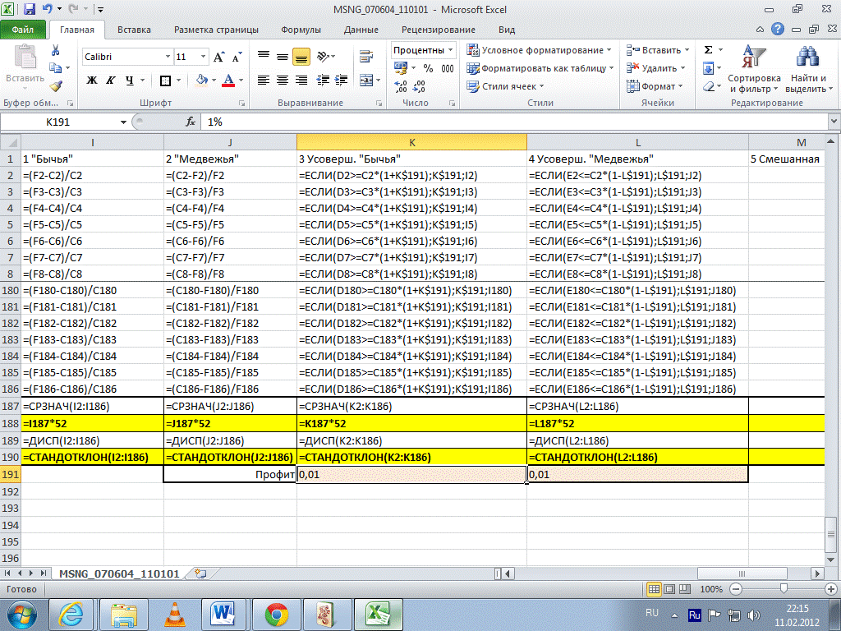The height and width of the screenshot is (631, 841).
Task: Click the insert function fx icon
Action: pyautogui.click(x=191, y=122)
